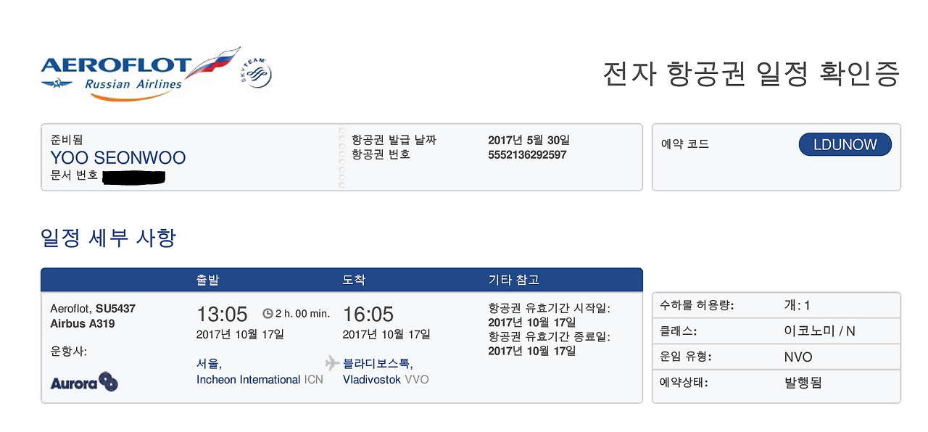
Task: Open the 서울 departure city link
Action: pos(209,364)
